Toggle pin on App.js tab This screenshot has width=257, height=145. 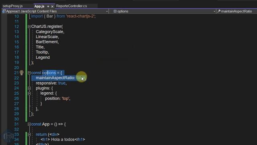pos(48,6)
